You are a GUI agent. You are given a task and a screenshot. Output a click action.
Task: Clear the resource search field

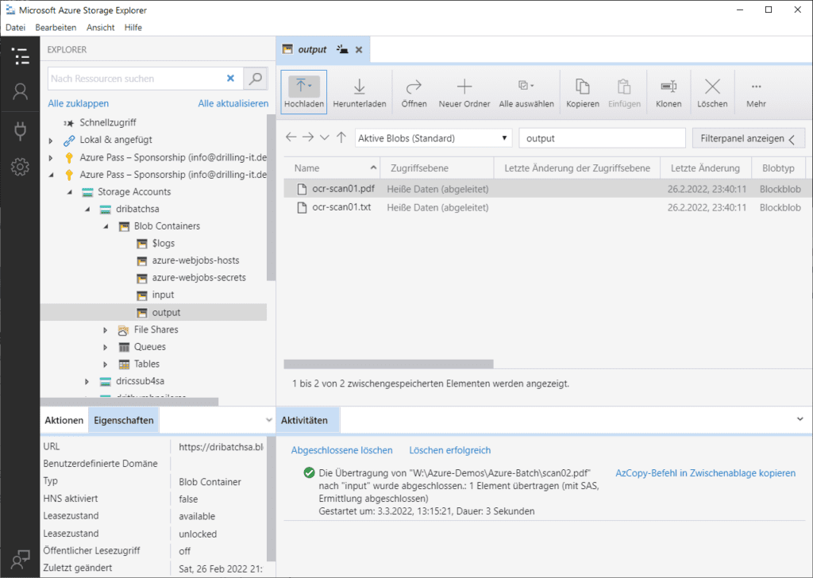(230, 79)
